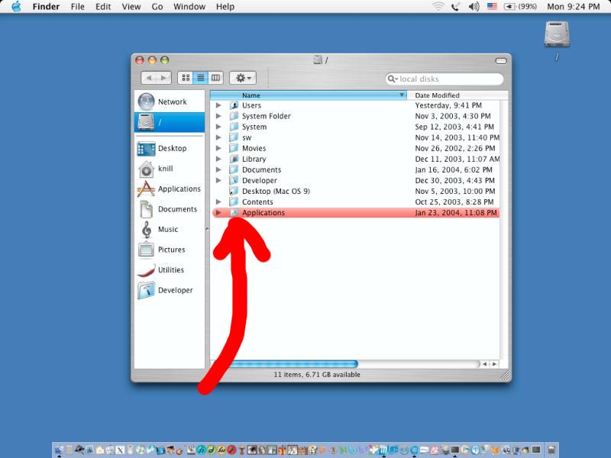Open Music folder in the sidebar
This screenshot has width=611, height=458.
point(146,230)
